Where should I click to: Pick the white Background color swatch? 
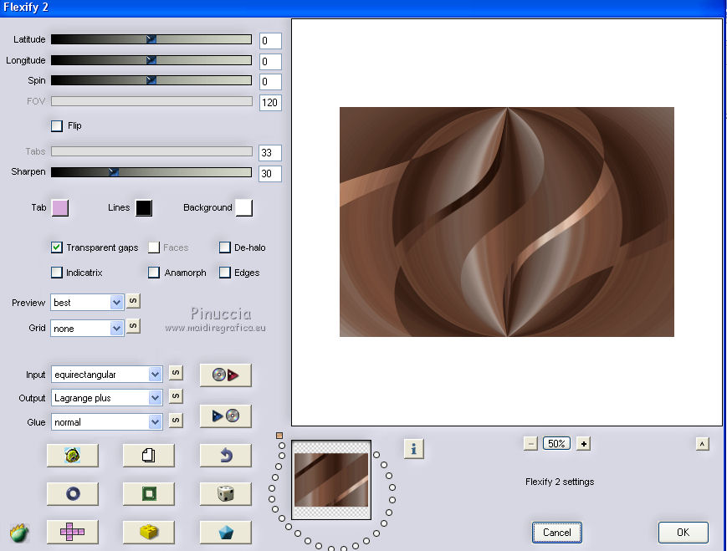(244, 208)
